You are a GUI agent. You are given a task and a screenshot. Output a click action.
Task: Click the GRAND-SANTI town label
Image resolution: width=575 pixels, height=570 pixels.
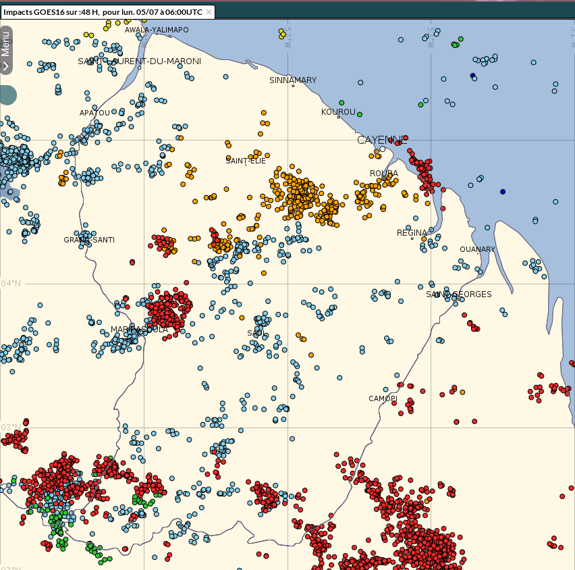(89, 240)
